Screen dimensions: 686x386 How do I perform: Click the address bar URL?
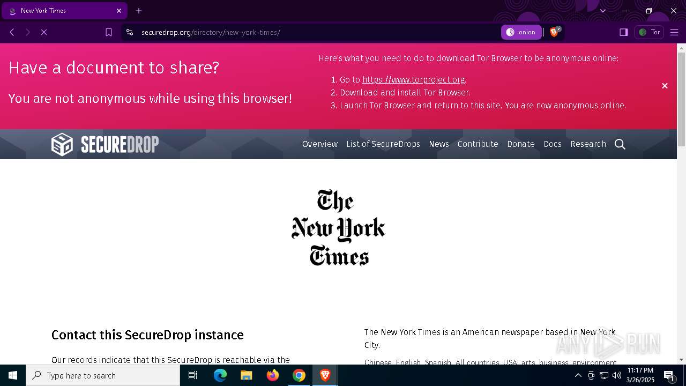click(211, 32)
